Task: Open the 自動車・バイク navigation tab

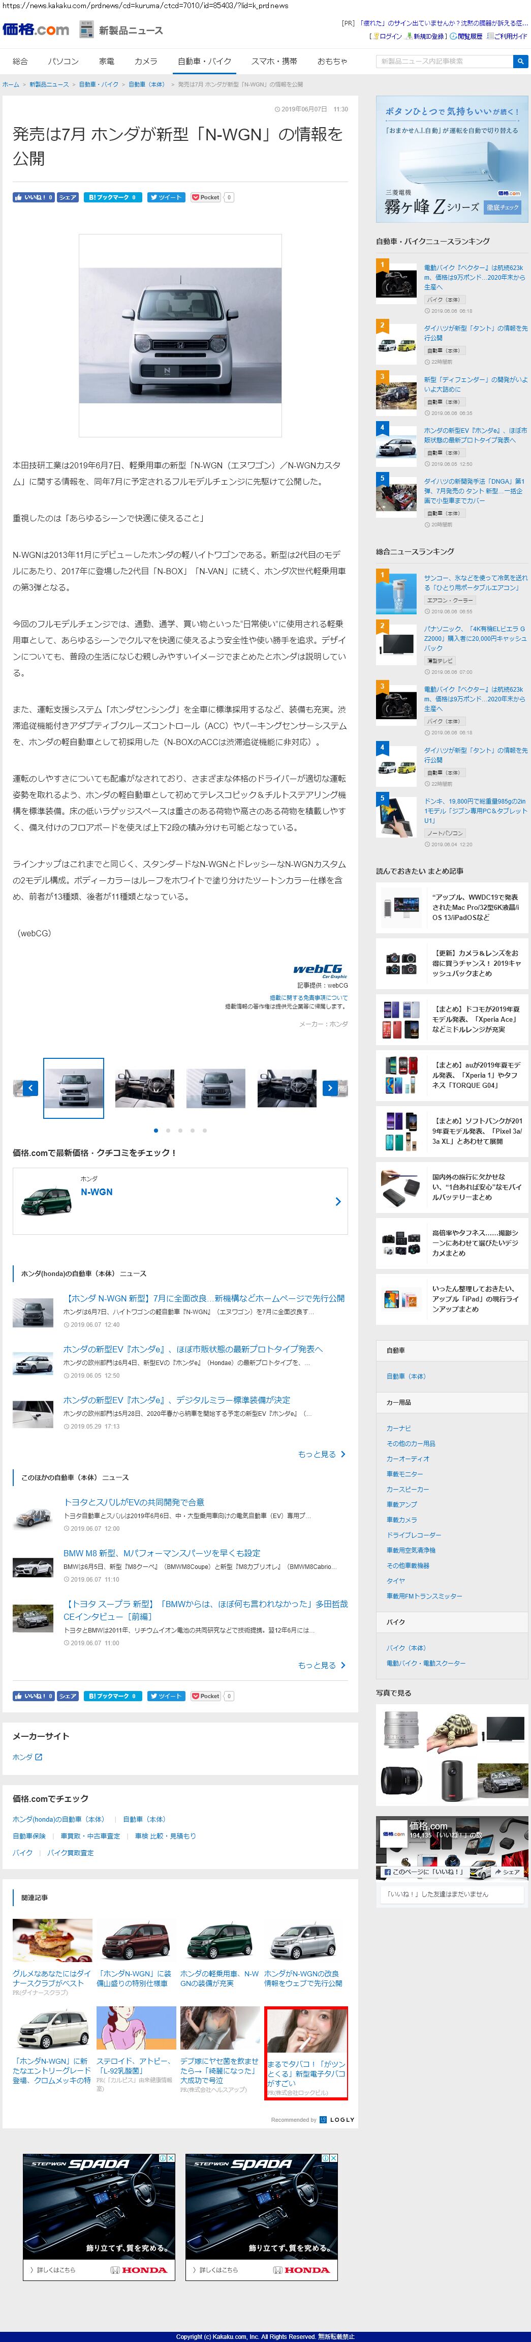Action: pyautogui.click(x=204, y=61)
